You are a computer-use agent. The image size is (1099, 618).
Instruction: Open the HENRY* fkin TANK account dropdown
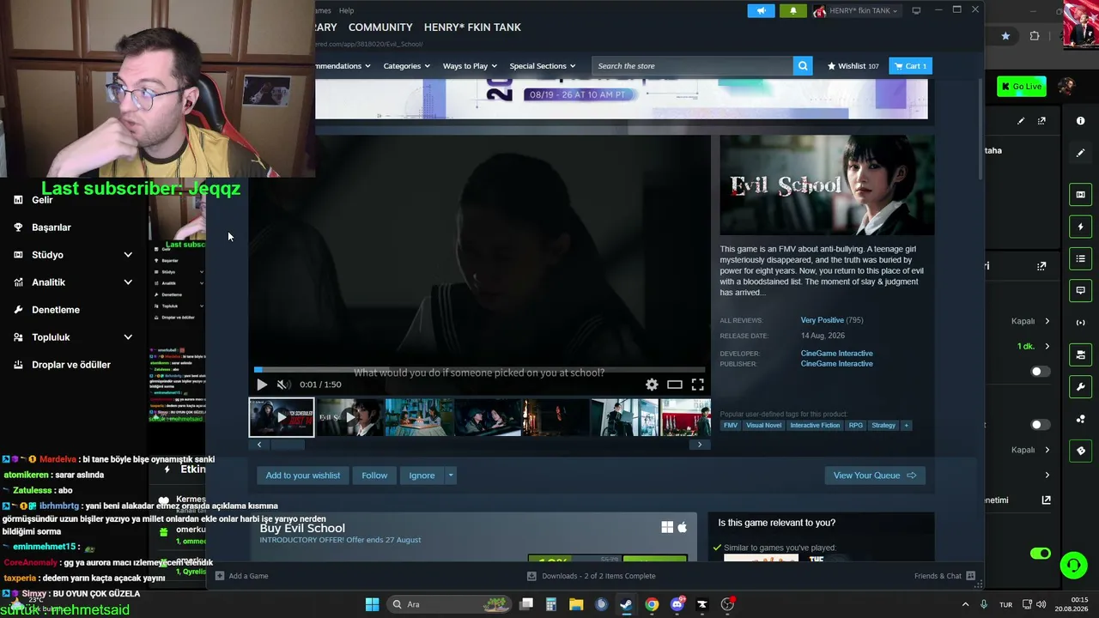[x=856, y=11]
